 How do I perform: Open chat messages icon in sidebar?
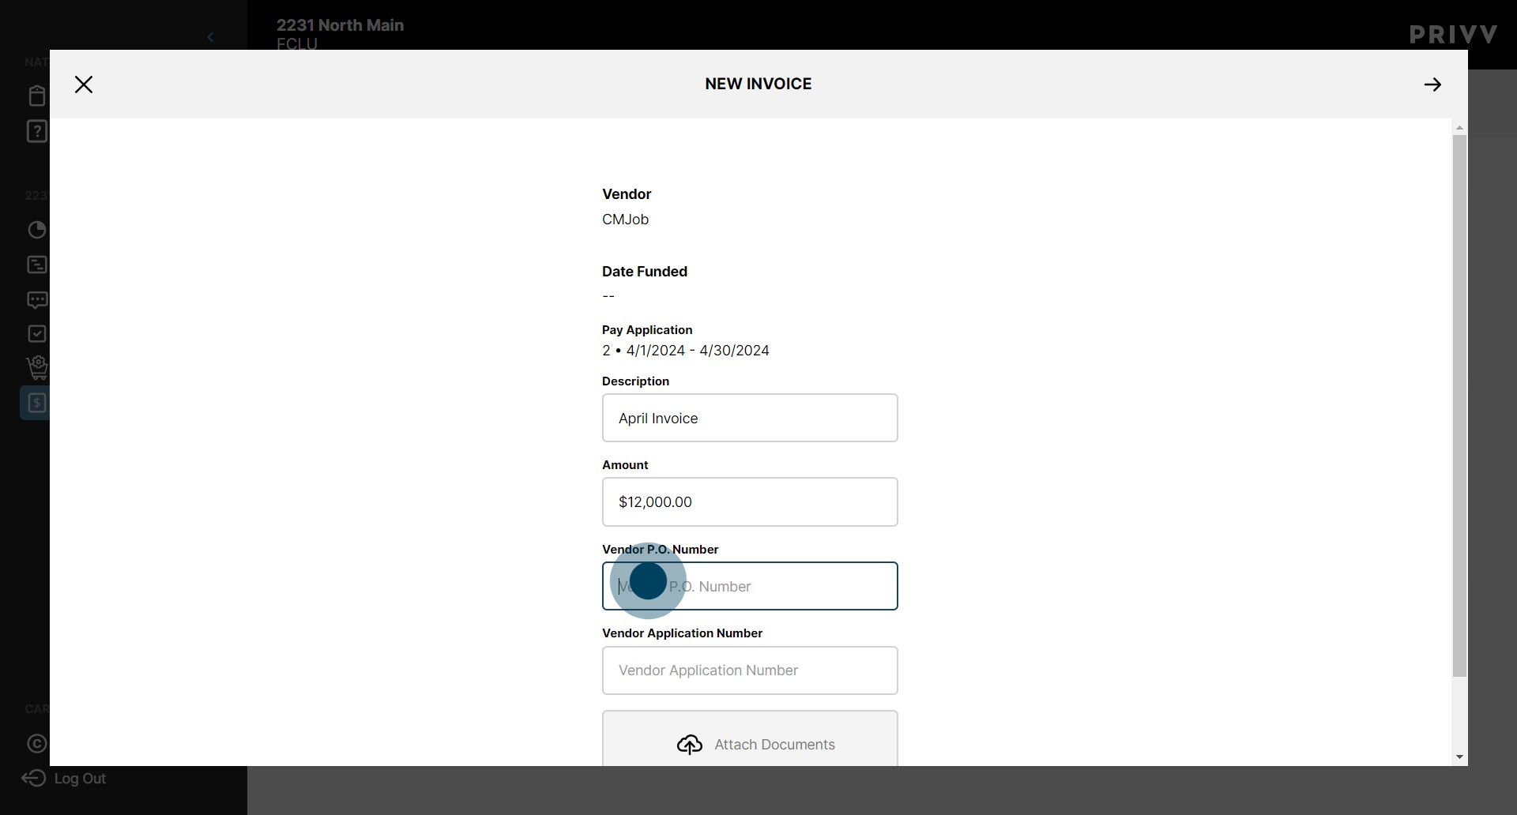pyautogui.click(x=37, y=300)
